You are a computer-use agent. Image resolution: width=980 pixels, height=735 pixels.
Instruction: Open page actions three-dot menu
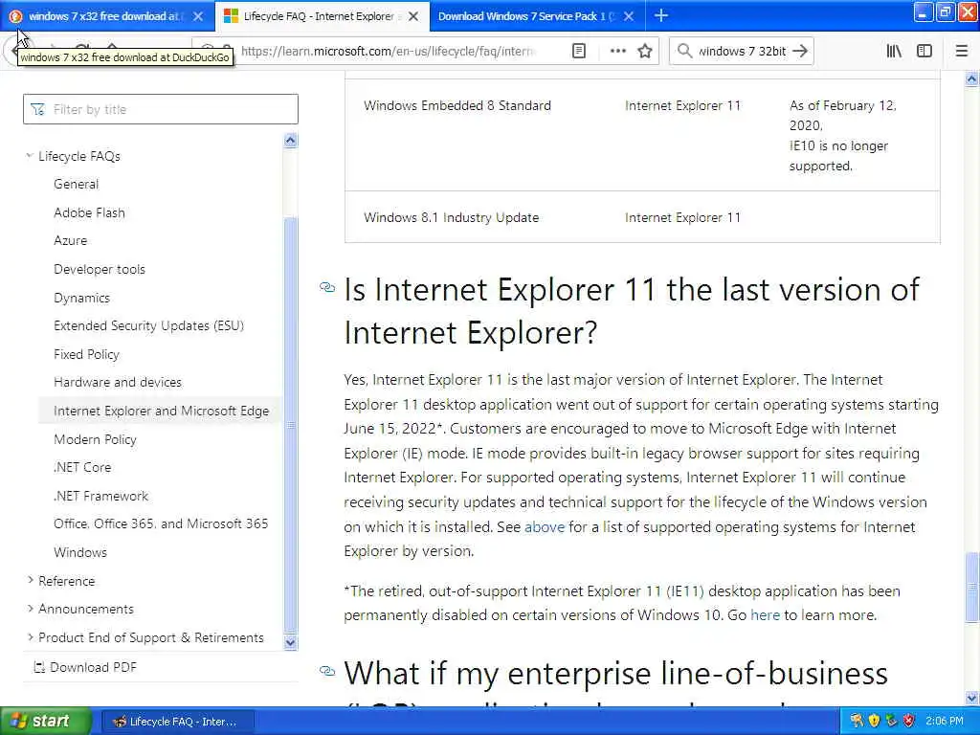pyautogui.click(x=617, y=51)
